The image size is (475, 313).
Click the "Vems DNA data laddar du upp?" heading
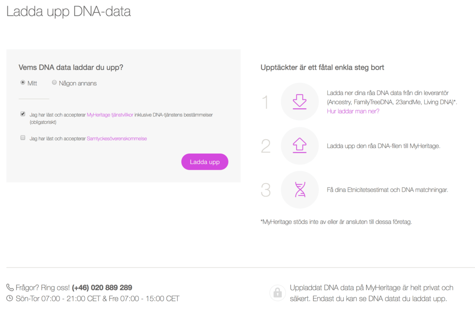71,67
